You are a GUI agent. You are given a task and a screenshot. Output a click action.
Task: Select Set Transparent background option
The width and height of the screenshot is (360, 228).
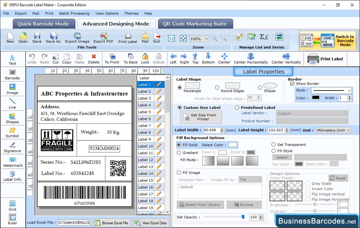click(273, 145)
